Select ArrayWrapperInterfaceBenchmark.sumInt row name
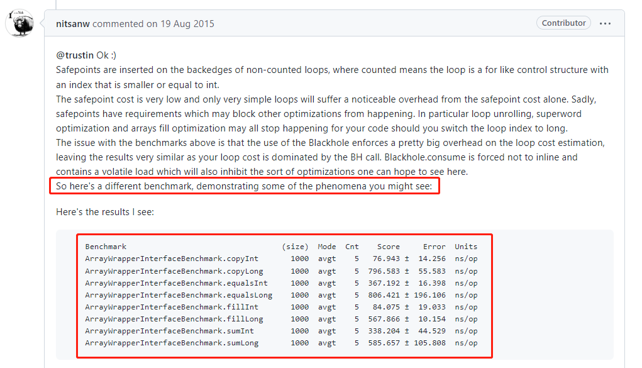 (x=170, y=330)
